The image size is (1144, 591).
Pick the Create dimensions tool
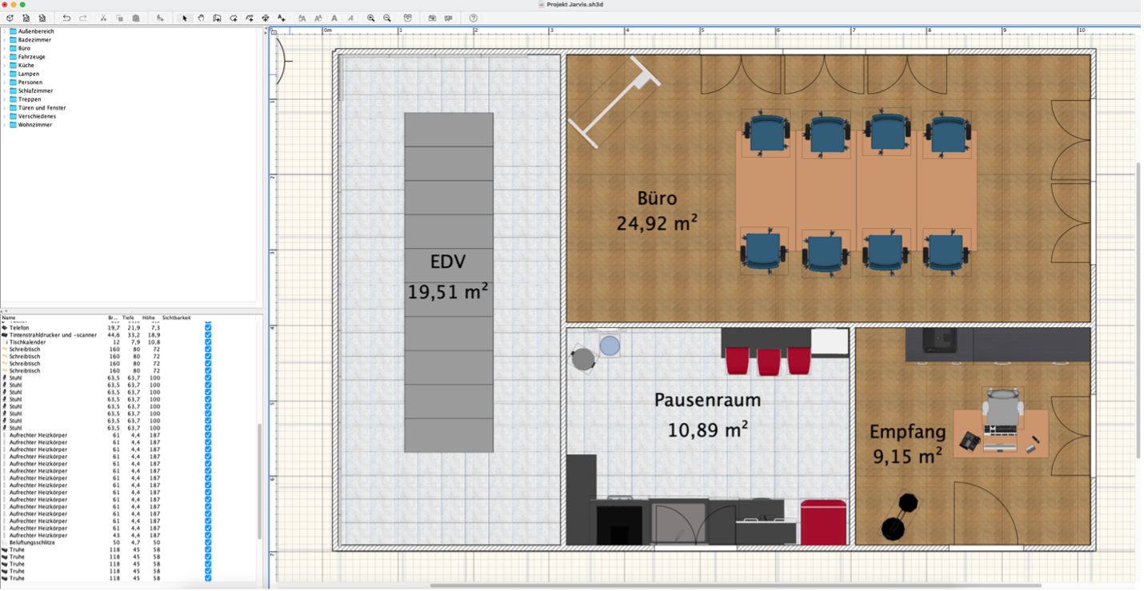(x=265, y=18)
